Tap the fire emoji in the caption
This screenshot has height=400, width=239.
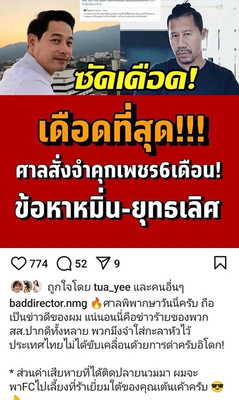tap(96, 304)
